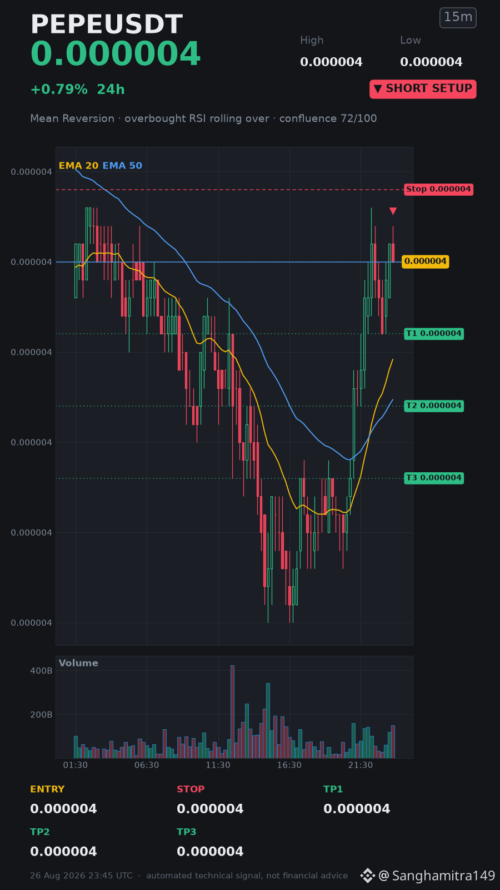Click the STOP label at bottom

point(191,789)
